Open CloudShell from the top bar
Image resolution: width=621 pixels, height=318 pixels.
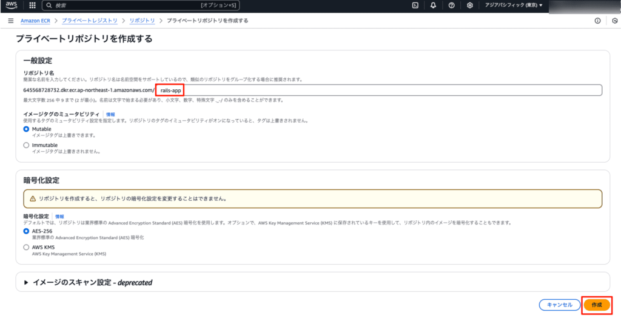415,5
